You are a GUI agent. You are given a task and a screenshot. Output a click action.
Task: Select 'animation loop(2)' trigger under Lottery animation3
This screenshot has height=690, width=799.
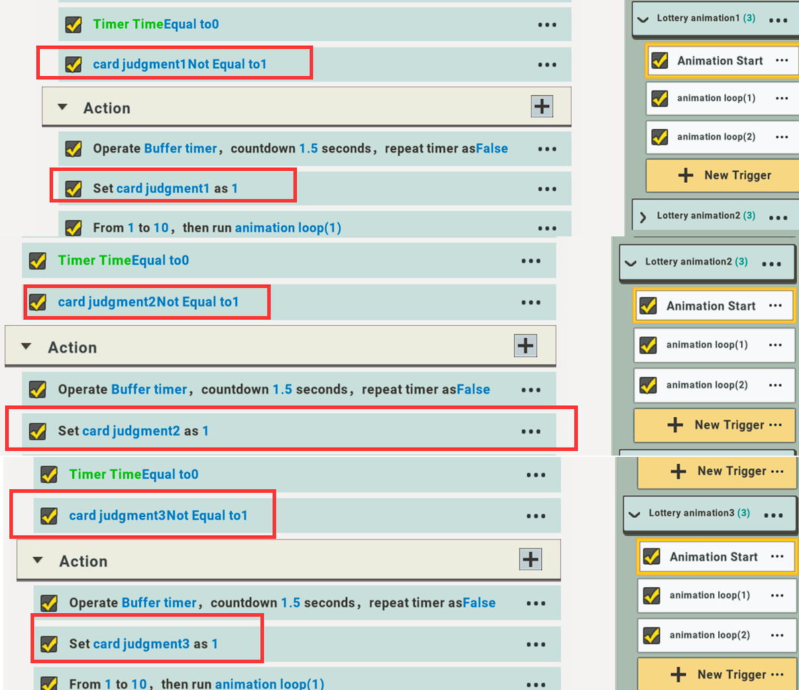(709, 635)
